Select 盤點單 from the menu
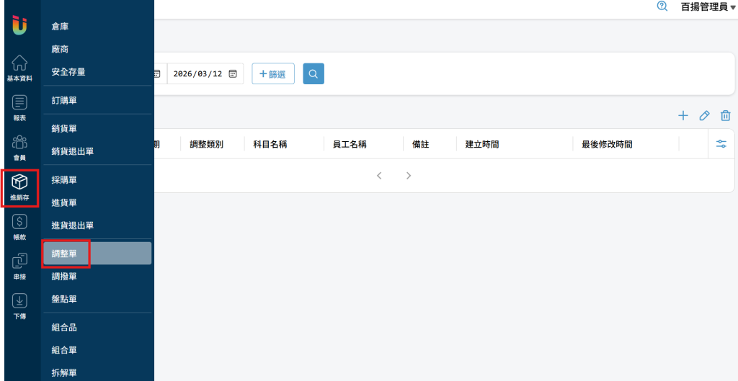The image size is (738, 381). click(x=64, y=299)
